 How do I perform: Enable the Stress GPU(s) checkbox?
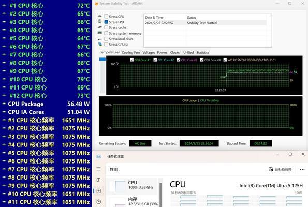point(106,45)
